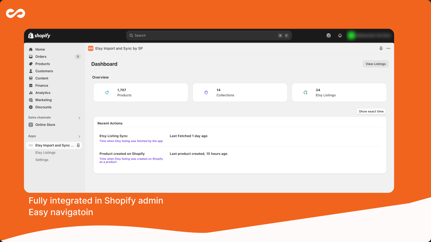Open Analytics using its bar-chart icon
The width and height of the screenshot is (431, 242).
tap(31, 92)
